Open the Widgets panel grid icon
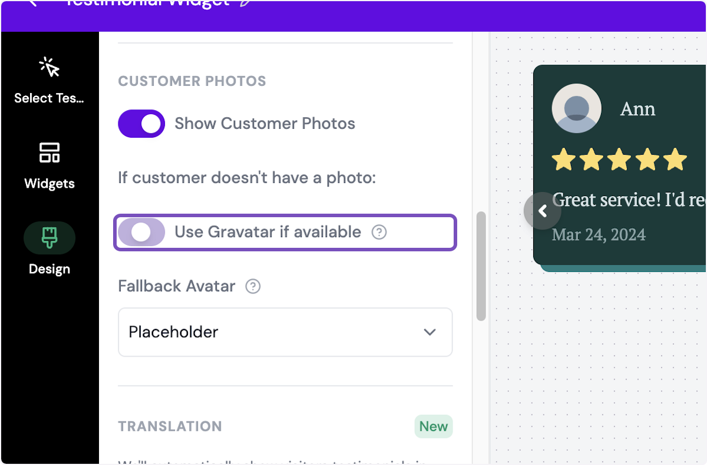The width and height of the screenshot is (707, 465). coord(49,152)
